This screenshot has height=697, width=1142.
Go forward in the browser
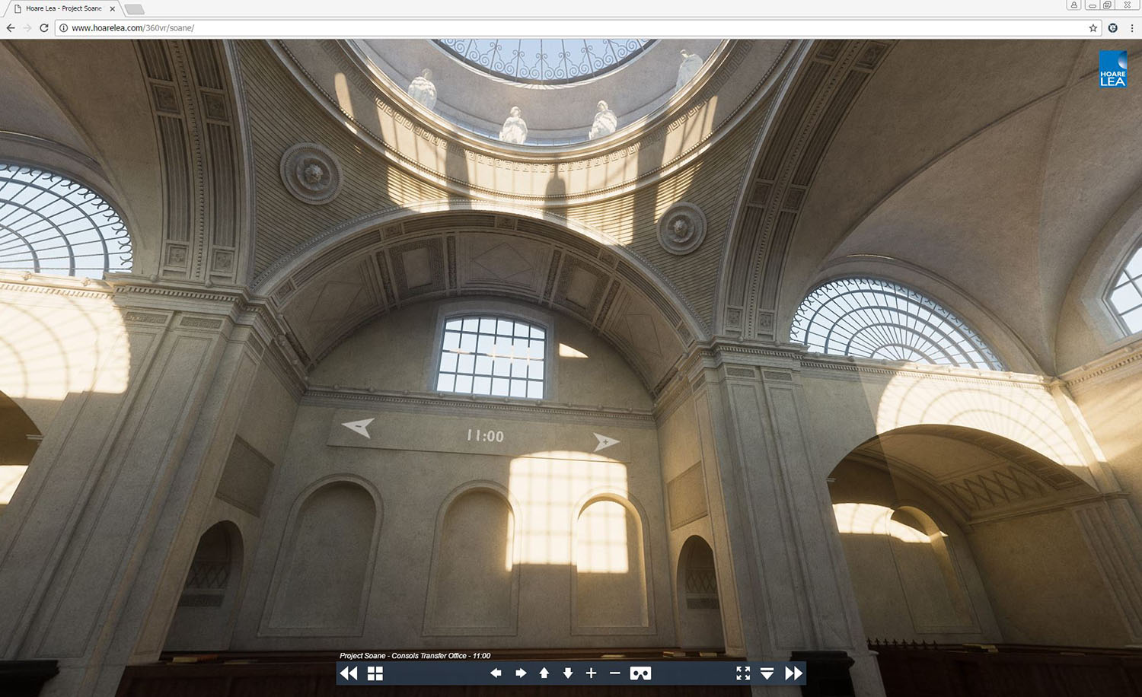pyautogui.click(x=27, y=28)
